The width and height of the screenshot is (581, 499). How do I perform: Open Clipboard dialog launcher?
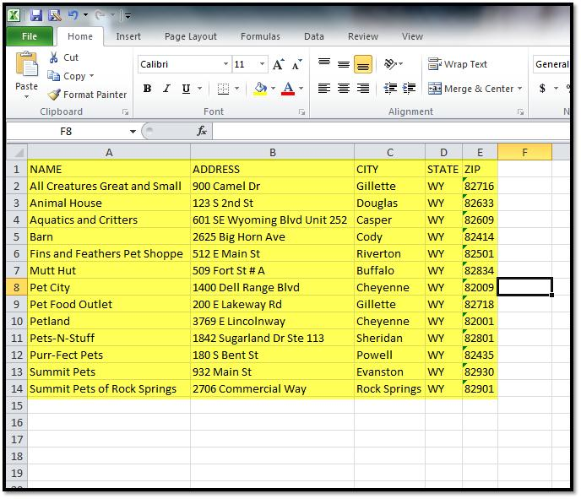coord(125,112)
